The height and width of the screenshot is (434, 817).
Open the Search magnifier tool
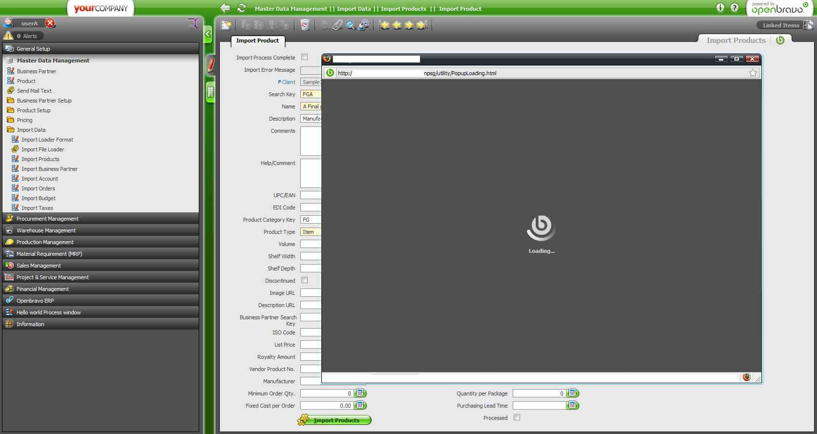pyautogui.click(x=350, y=25)
